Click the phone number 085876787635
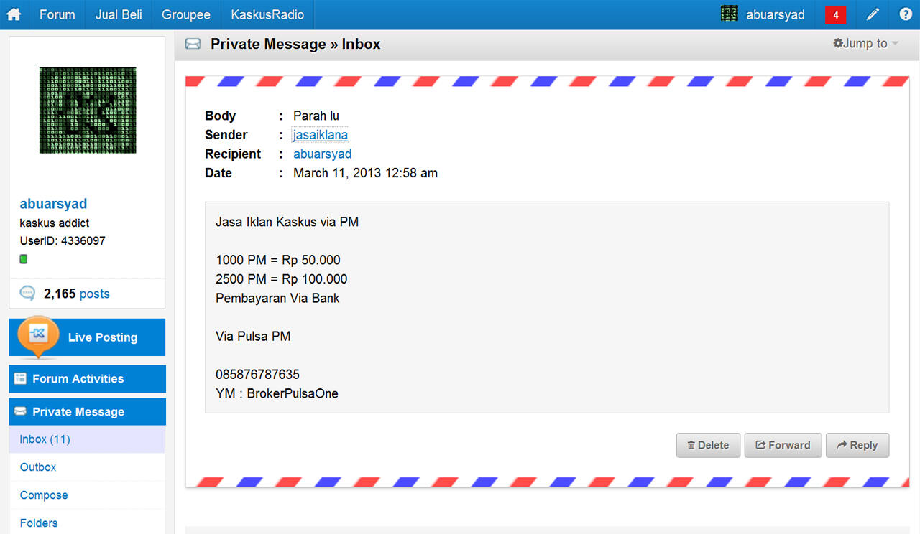The image size is (920, 534). click(x=257, y=375)
